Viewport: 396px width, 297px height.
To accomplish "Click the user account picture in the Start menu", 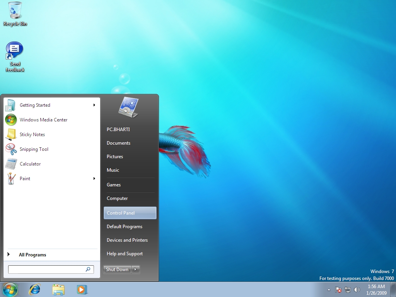I will (x=128, y=107).
